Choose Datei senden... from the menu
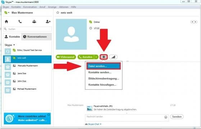 (x=104, y=66)
